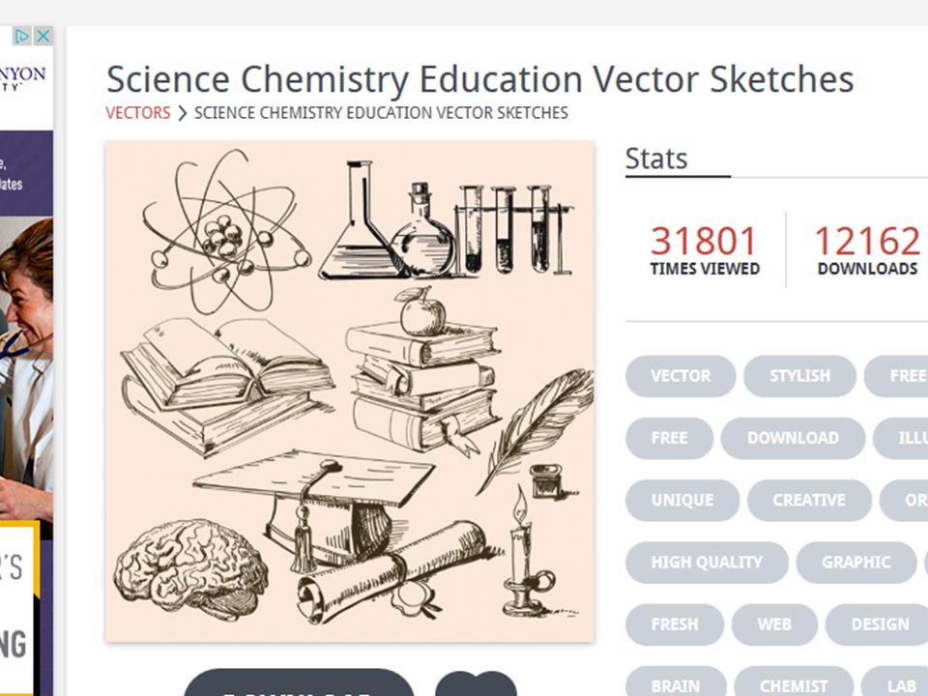Click the DESIGN tag pill
The image size is (928, 696).
[880, 624]
